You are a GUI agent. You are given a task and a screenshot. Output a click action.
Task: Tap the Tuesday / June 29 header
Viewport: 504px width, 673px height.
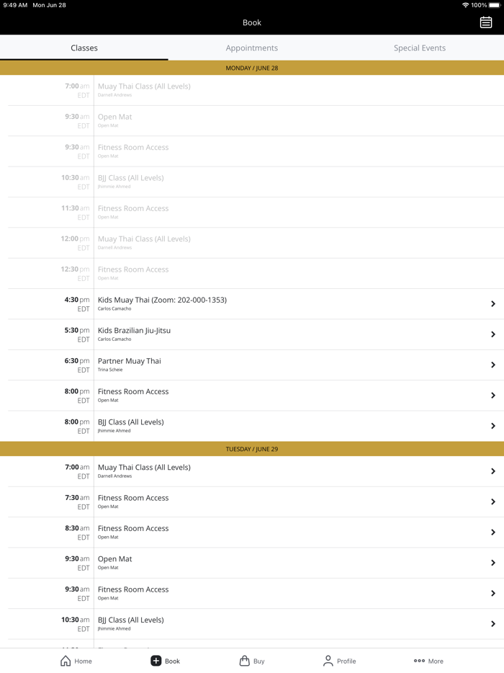pyautogui.click(x=252, y=449)
